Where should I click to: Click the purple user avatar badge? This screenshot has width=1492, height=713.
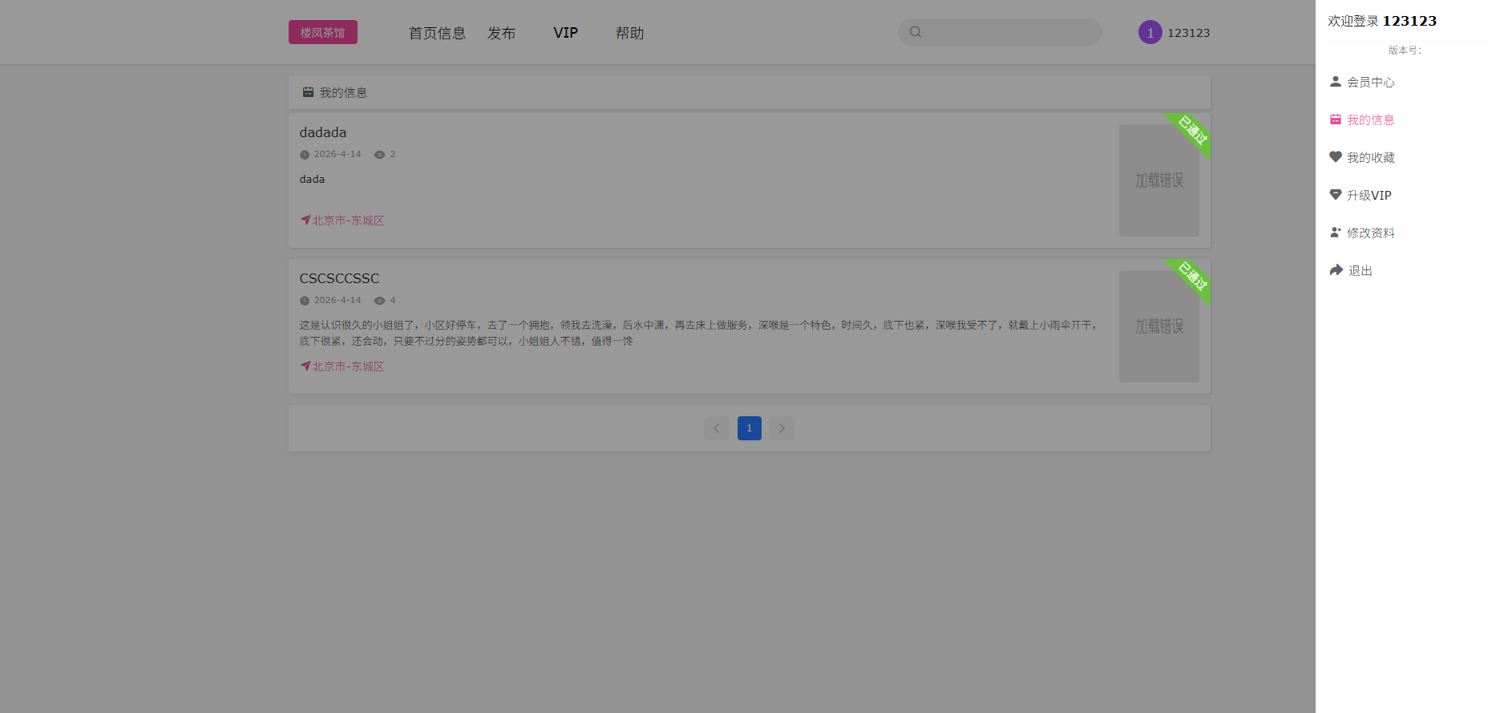(1150, 33)
